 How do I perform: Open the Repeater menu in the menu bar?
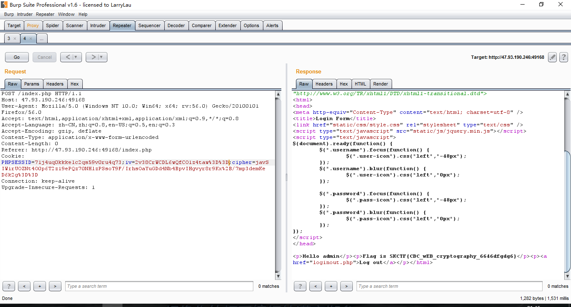pos(45,14)
